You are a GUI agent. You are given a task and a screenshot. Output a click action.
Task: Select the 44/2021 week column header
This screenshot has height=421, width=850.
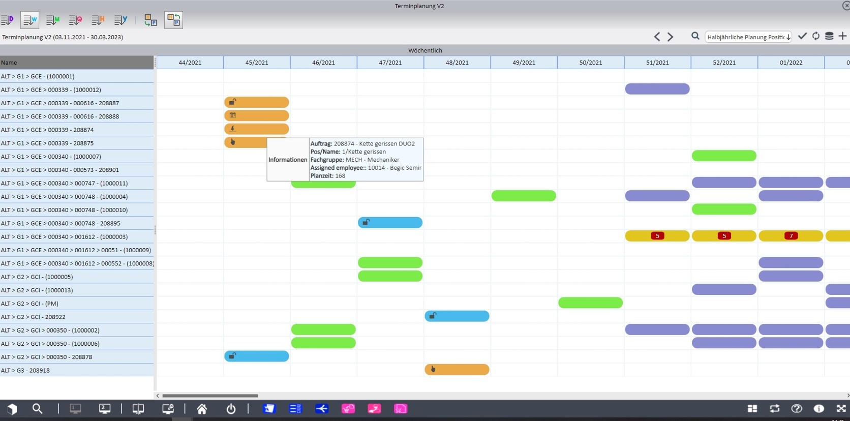coord(190,63)
